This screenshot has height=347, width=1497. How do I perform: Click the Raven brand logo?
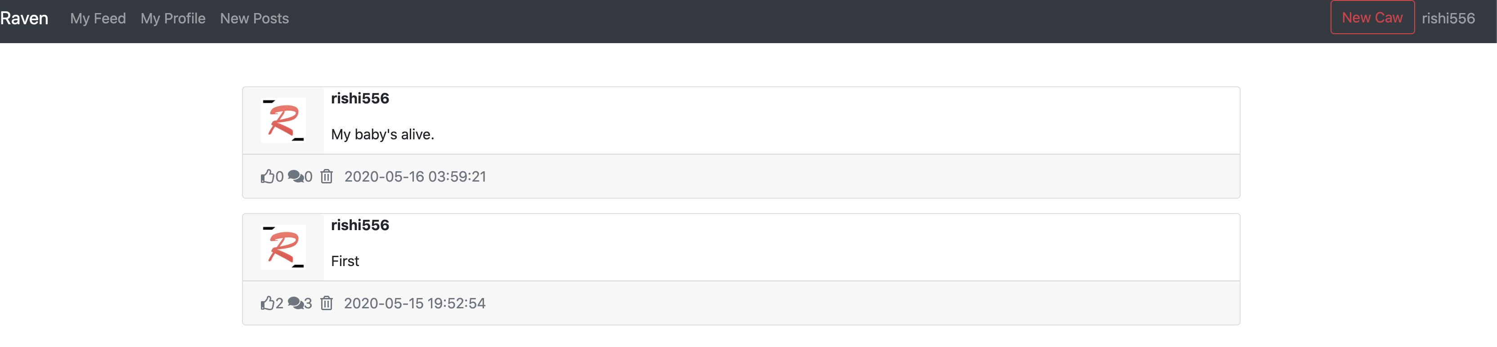[x=24, y=18]
